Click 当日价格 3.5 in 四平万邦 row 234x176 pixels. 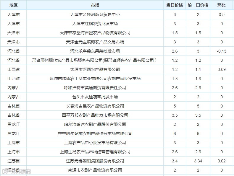point(175,115)
